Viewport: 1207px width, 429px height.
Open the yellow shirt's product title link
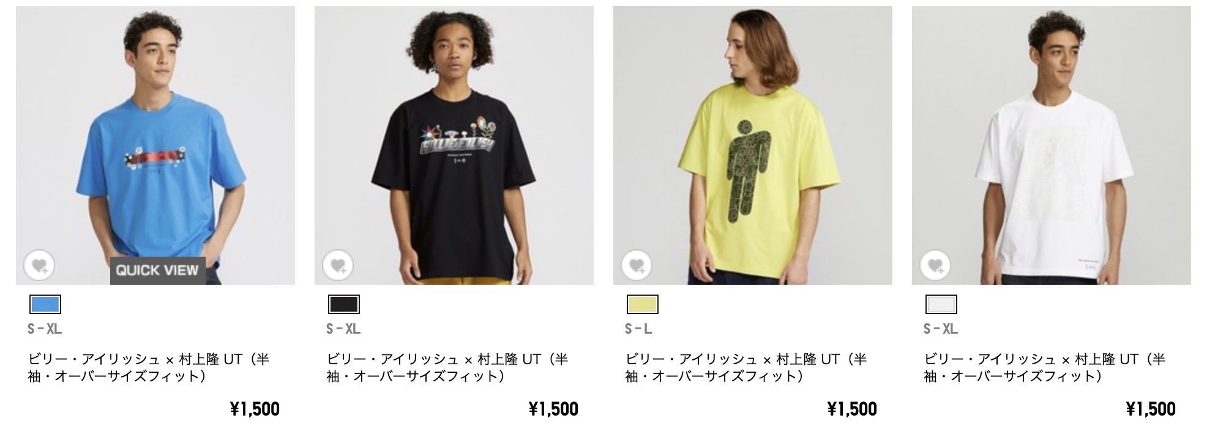tap(746, 367)
